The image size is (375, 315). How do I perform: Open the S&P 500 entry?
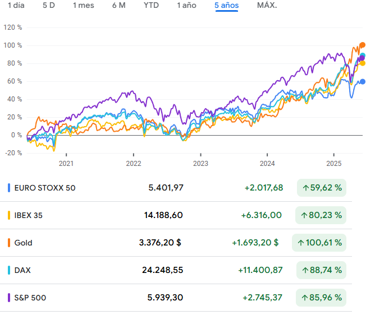tap(30, 298)
